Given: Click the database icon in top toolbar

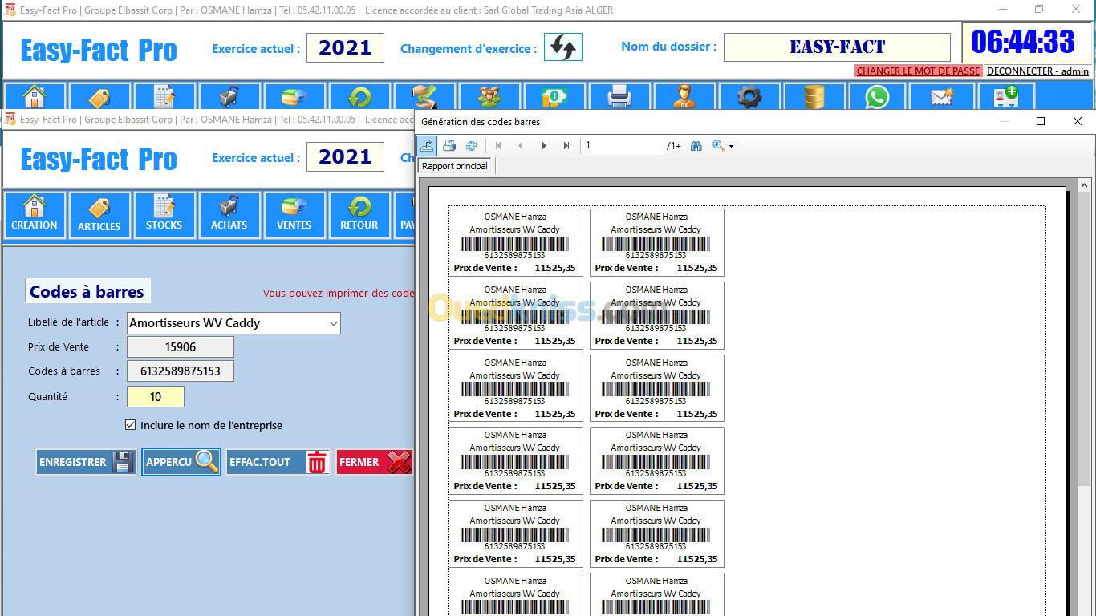Looking at the screenshot, I should [x=814, y=97].
